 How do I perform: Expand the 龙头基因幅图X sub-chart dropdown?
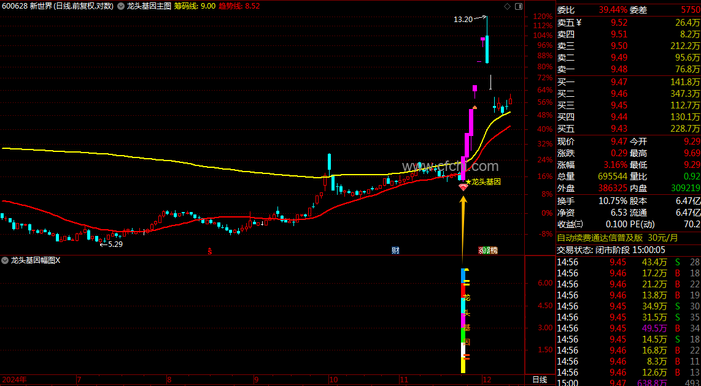tap(5, 260)
